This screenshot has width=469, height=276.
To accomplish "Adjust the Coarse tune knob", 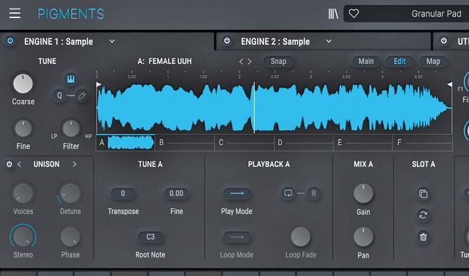I will coord(23,84).
